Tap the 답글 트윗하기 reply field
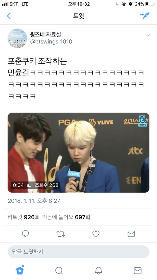Screen dimensions: 157x280 (x=78, y=252)
